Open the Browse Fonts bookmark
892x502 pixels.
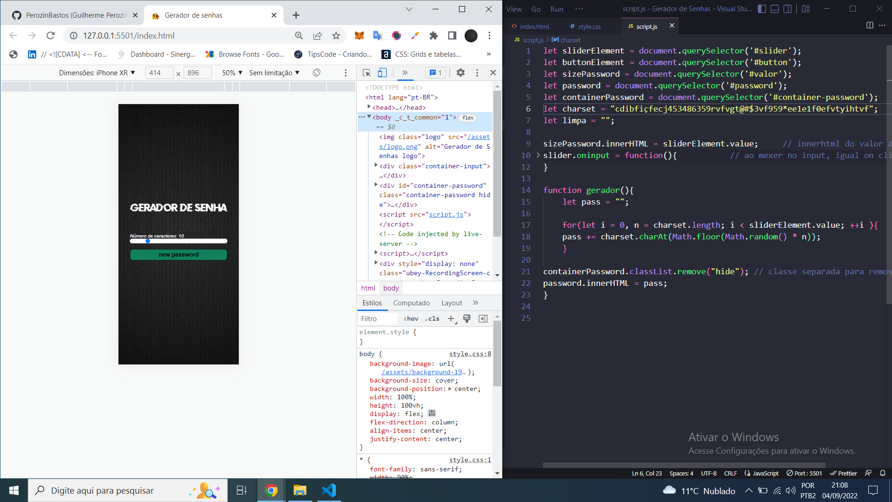click(x=245, y=54)
